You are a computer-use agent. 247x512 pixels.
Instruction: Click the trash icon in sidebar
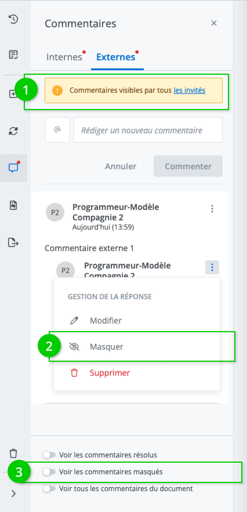(x=14, y=453)
